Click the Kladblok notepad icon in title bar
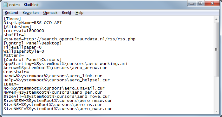 click(5, 5)
